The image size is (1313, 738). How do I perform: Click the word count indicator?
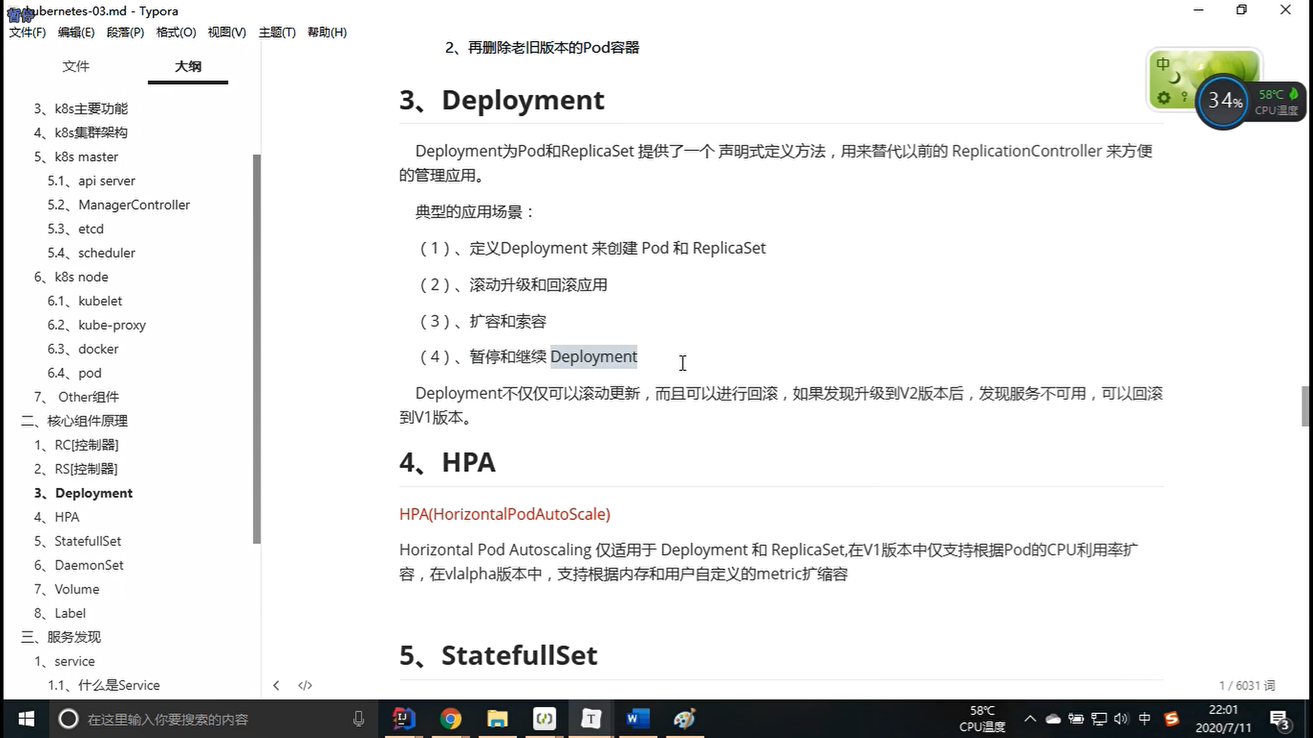tap(1247, 685)
